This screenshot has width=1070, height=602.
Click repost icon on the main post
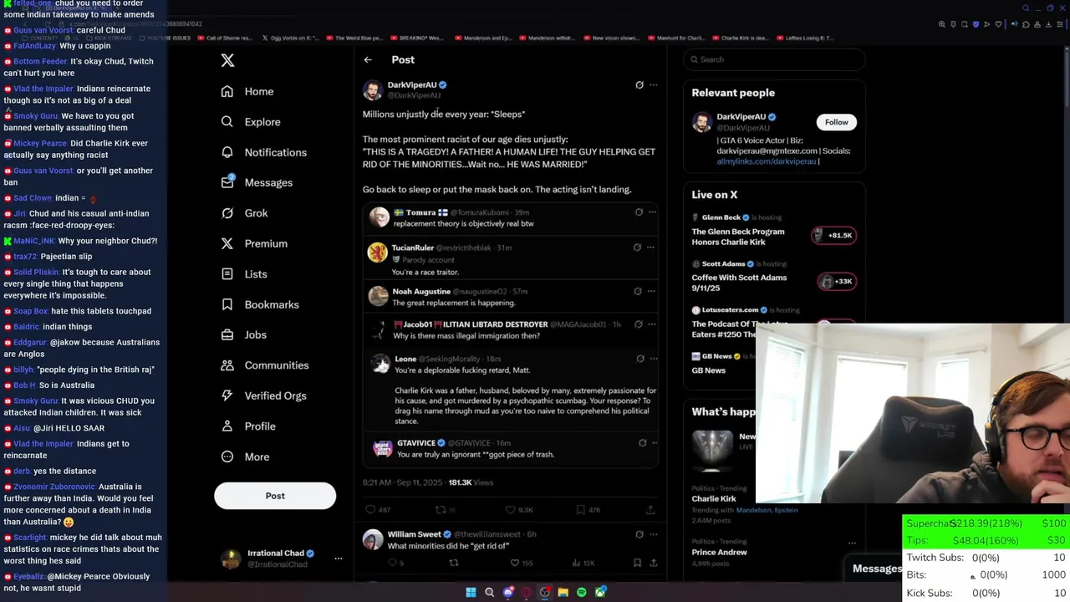(x=441, y=509)
